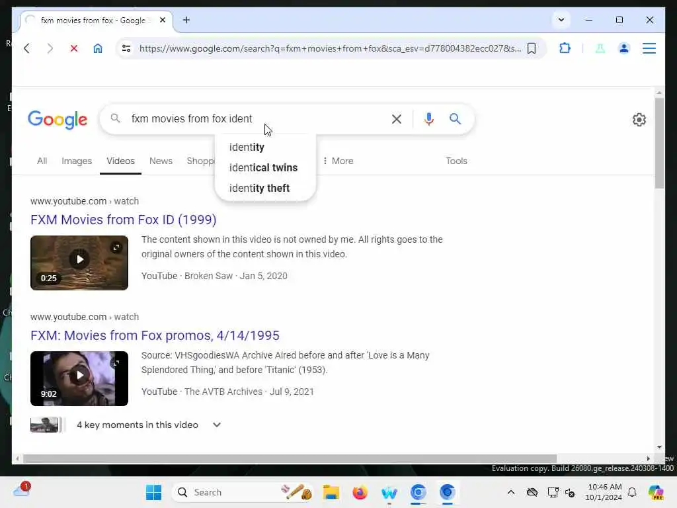The image size is (677, 508).
Task: Open FXM: Movies from Fox promos link
Action: pos(155,335)
